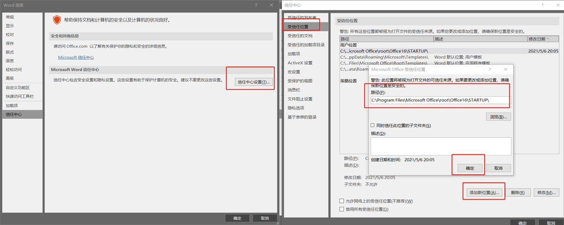The width and height of the screenshot is (564, 225).
Task: Click 确定 at bottom of Trust Center window
Action: coord(523,223)
